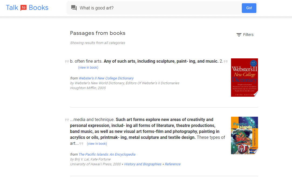Open The Pacific Islands: An Encyclopedia link
This screenshot has width=292, height=181.
click(107, 154)
